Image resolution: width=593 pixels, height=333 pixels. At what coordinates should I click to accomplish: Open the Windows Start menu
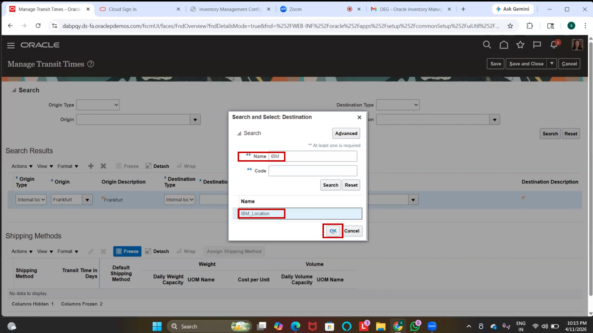point(157,326)
